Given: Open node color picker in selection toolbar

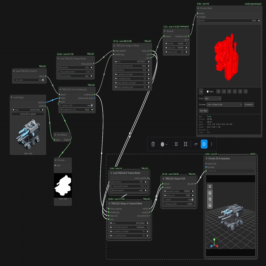Looking at the screenshot, I should pos(164,144).
